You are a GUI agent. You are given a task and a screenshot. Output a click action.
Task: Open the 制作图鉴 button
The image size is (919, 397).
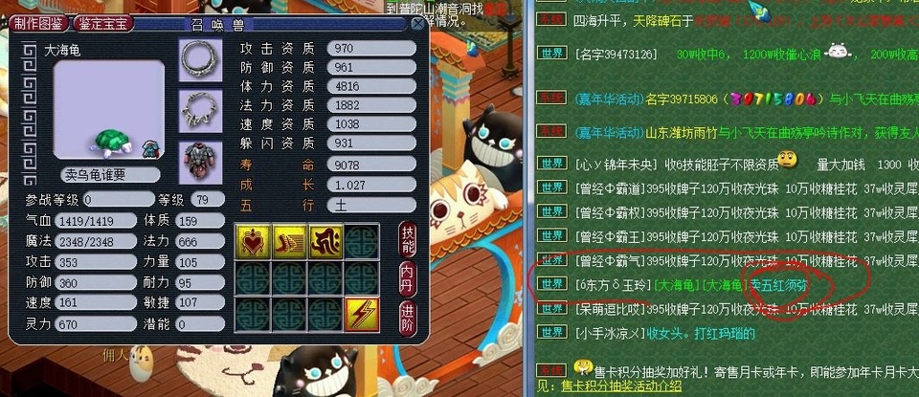[39, 23]
